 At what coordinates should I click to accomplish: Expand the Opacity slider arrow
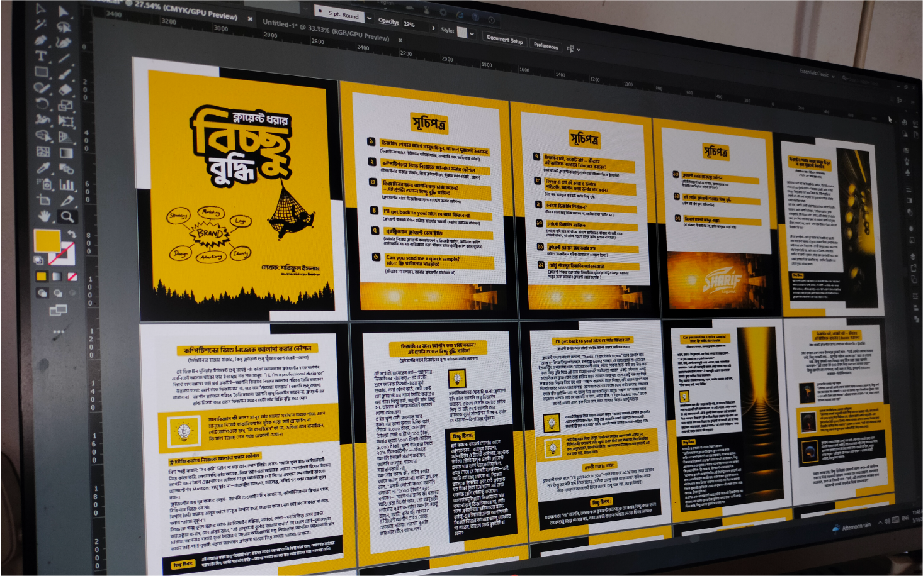click(x=433, y=28)
